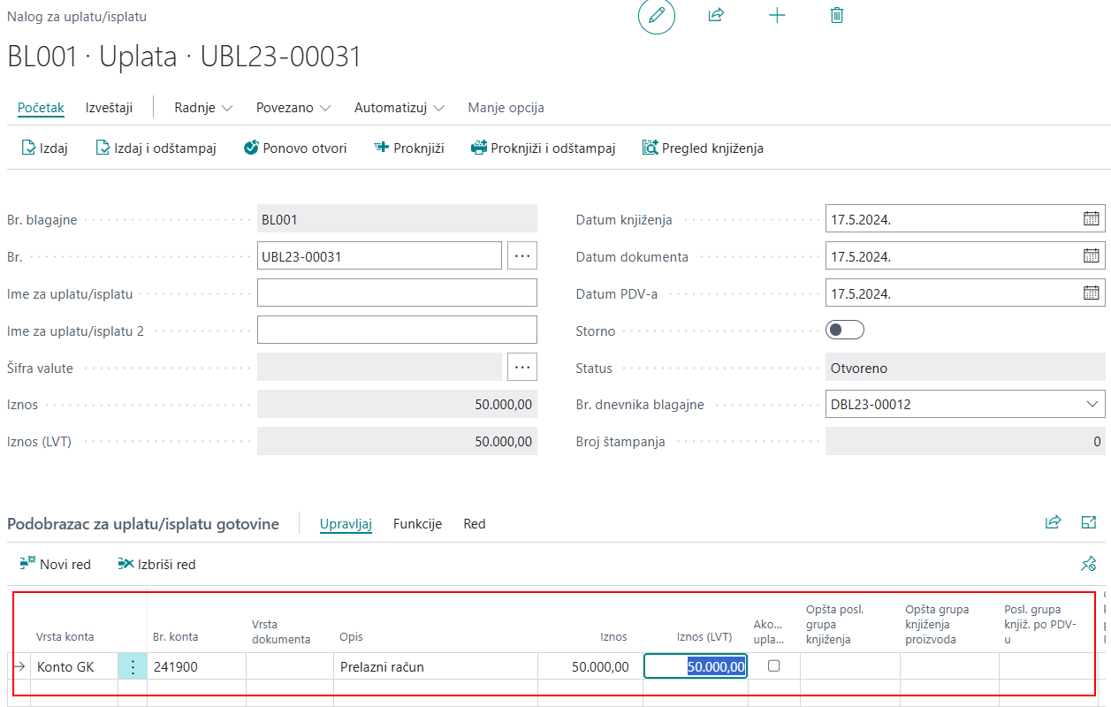The height and width of the screenshot is (707, 1111).
Task: Click Proknjiži i odštampaj action
Action: [543, 148]
